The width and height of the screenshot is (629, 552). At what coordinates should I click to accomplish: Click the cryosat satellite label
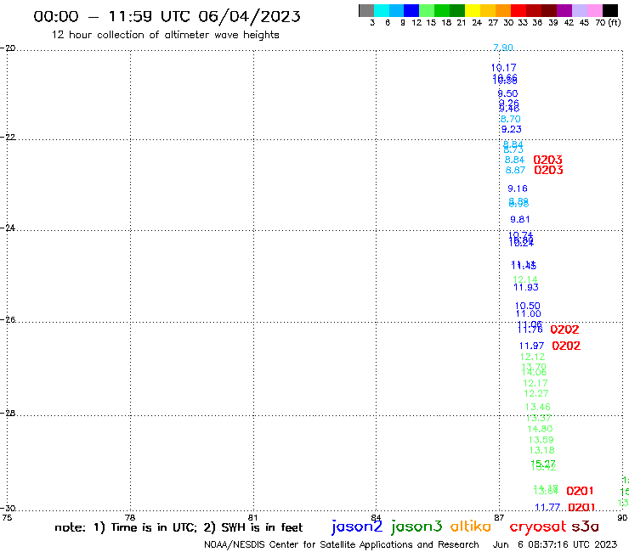(537, 527)
